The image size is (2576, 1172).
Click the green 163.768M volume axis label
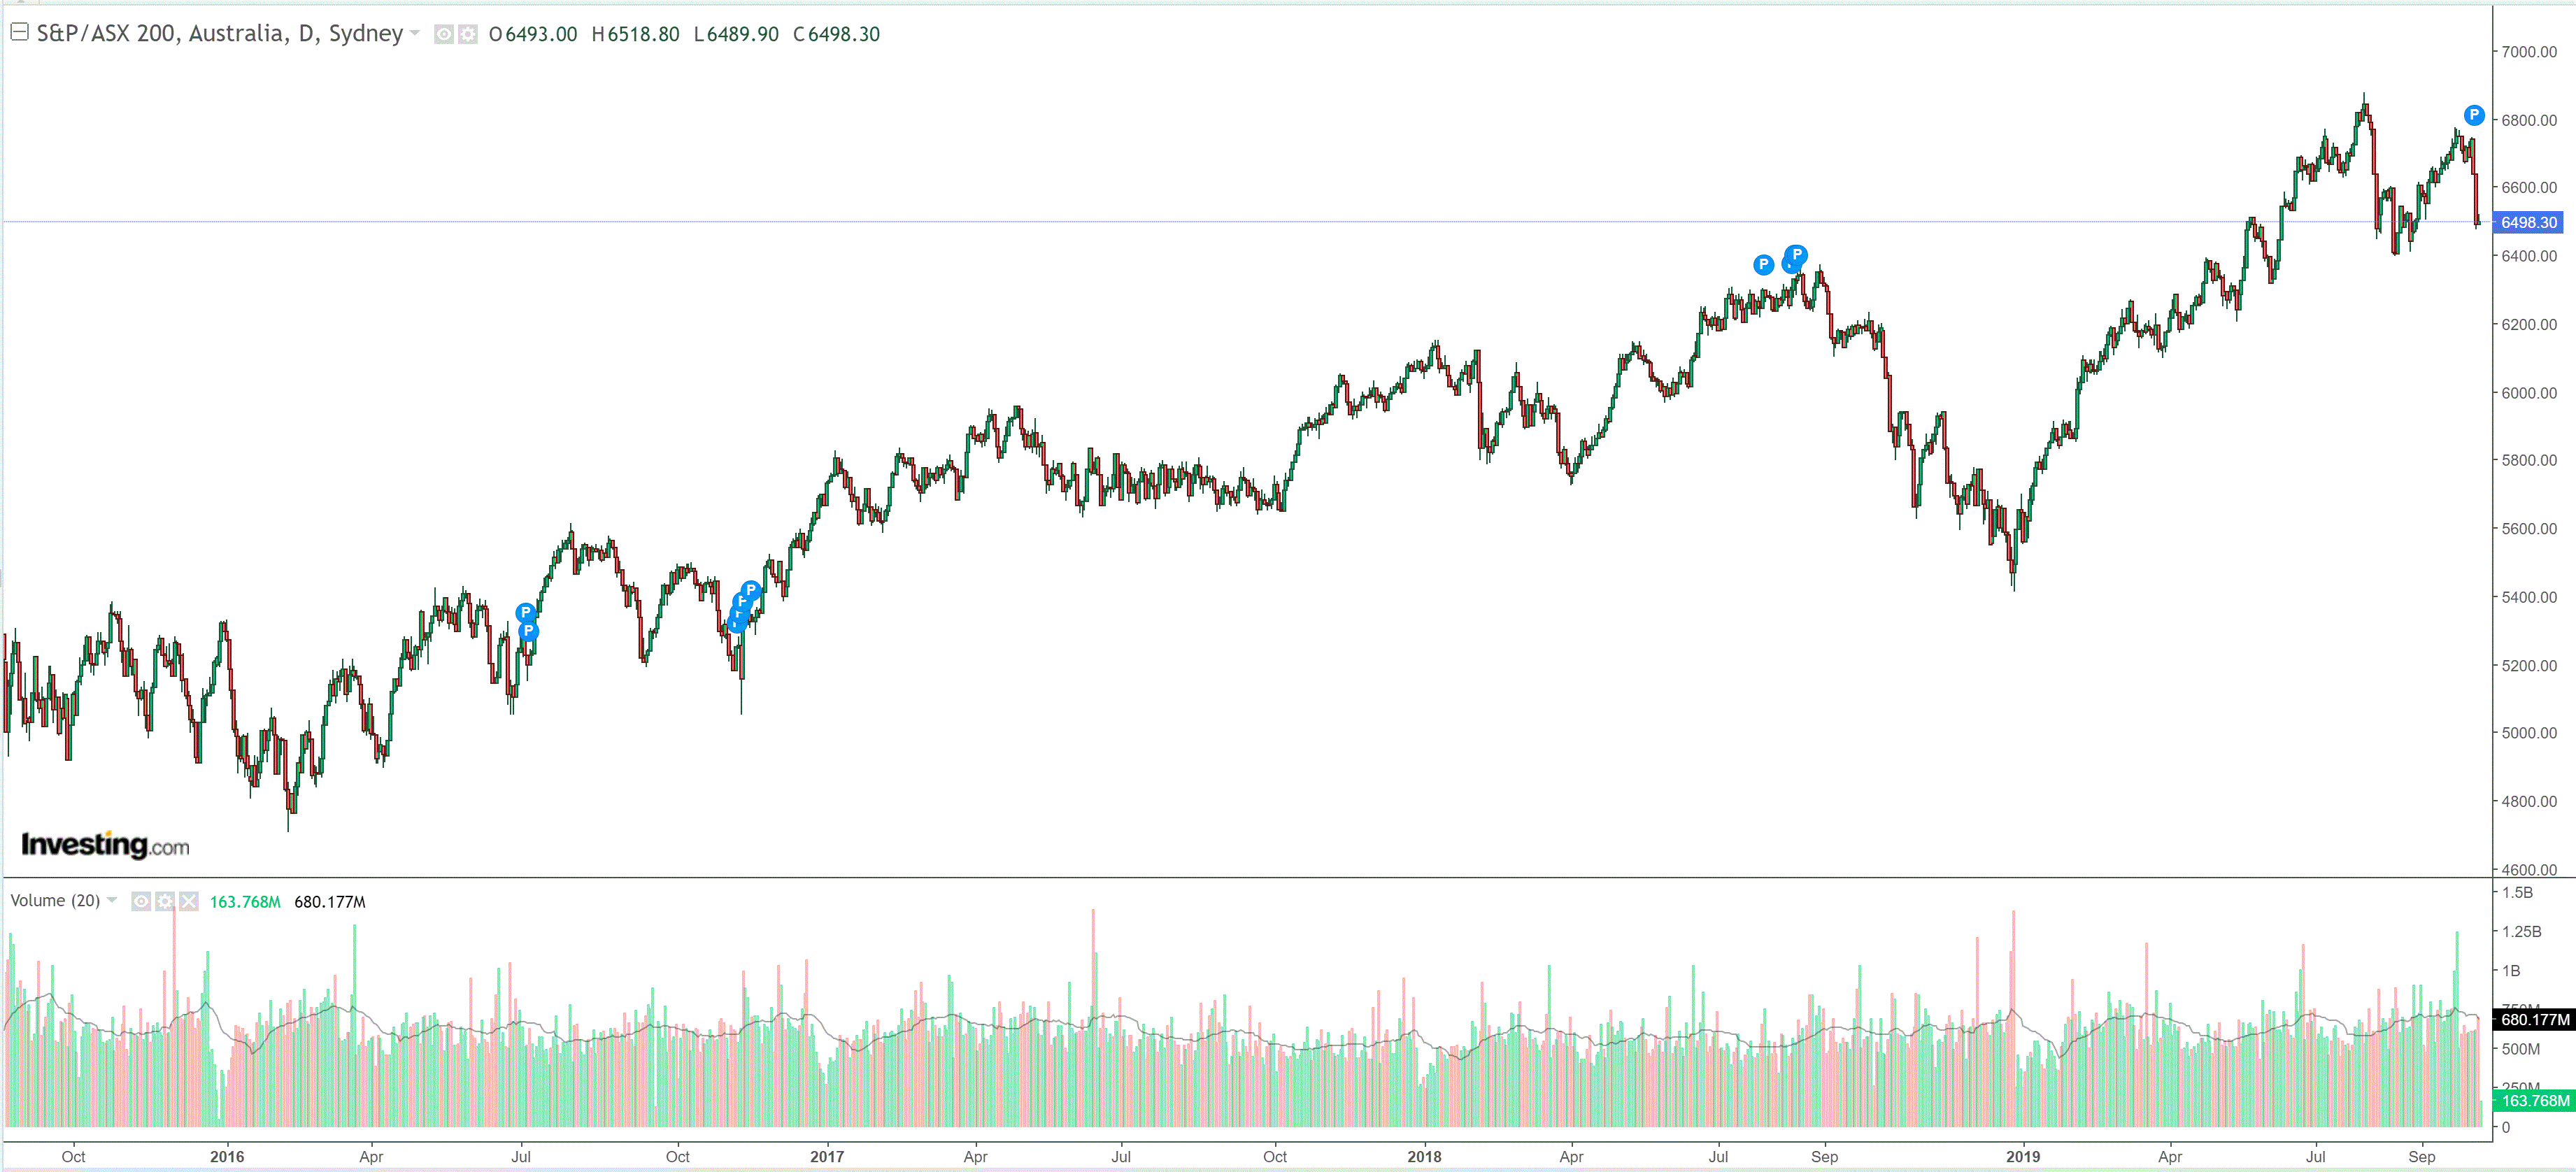pos(2534,1100)
